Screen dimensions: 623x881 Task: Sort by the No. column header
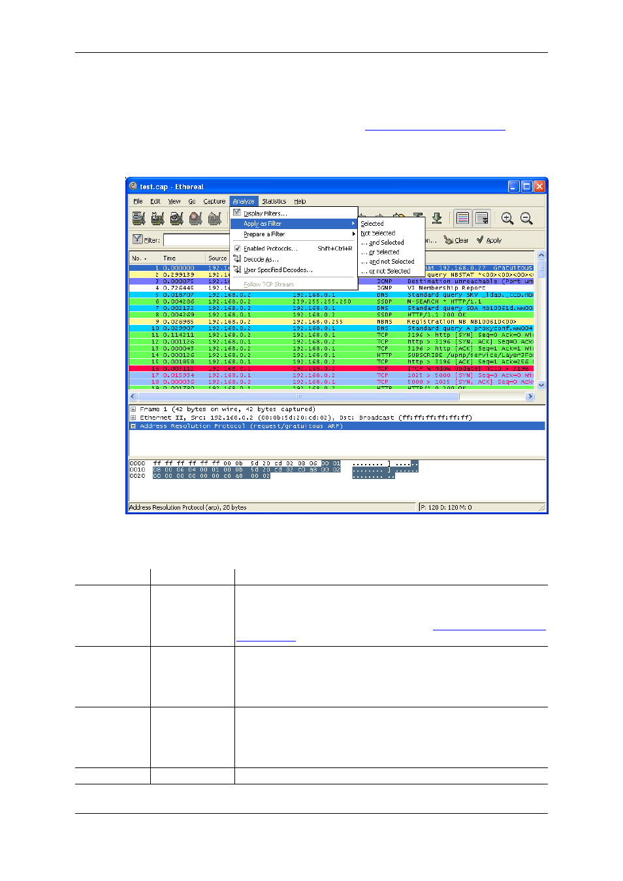pos(144,258)
